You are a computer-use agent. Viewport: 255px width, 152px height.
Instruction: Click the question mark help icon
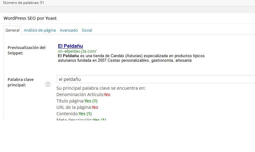[48, 84]
